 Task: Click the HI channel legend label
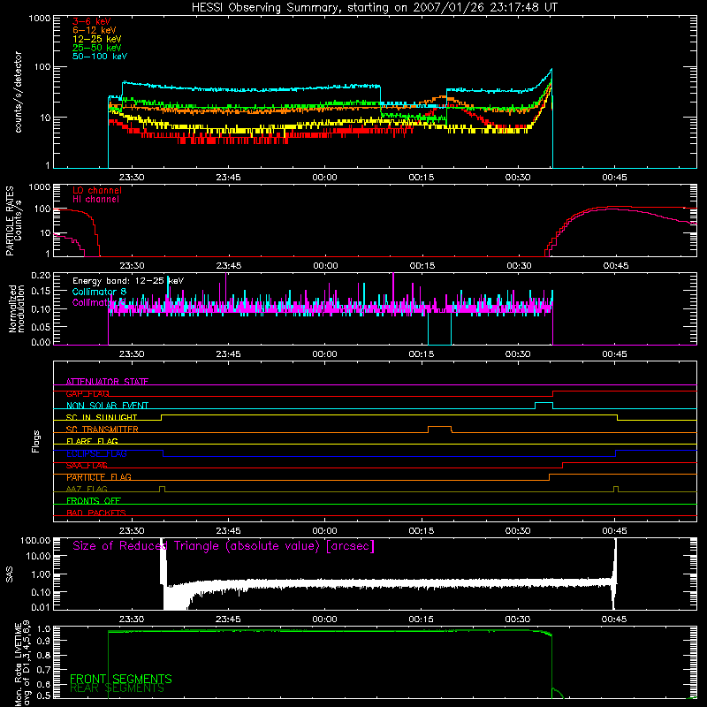click(95, 200)
